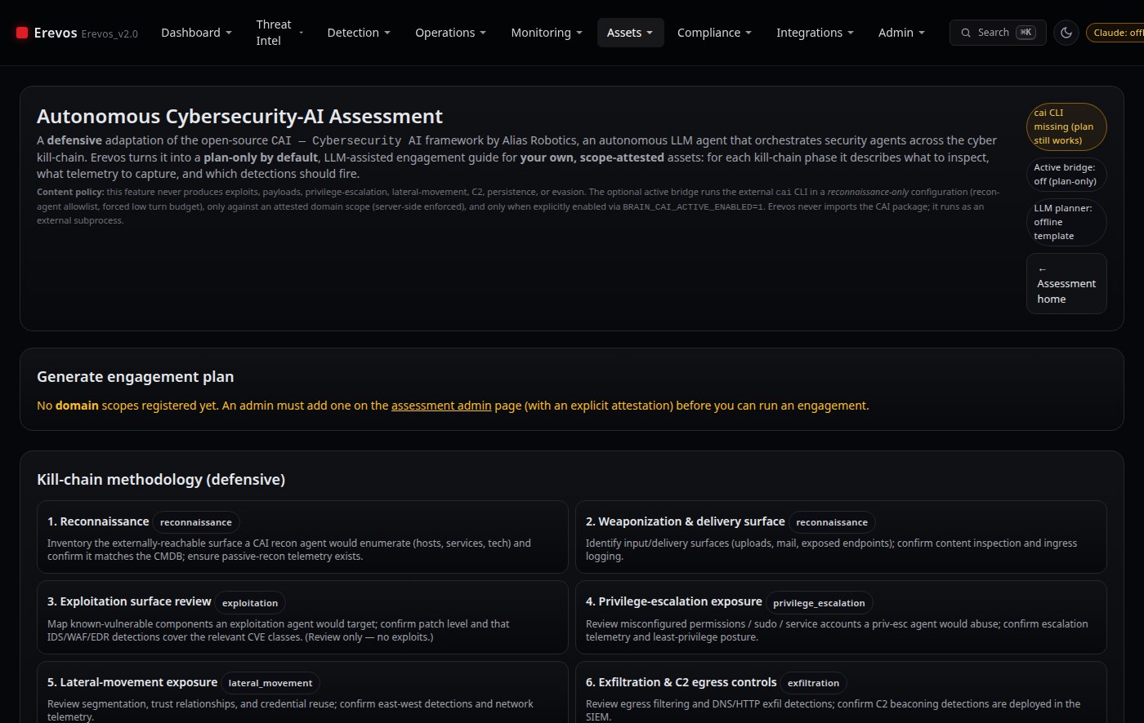This screenshot has width=1144, height=723.
Task: Expand the Operations menu
Action: [450, 33]
